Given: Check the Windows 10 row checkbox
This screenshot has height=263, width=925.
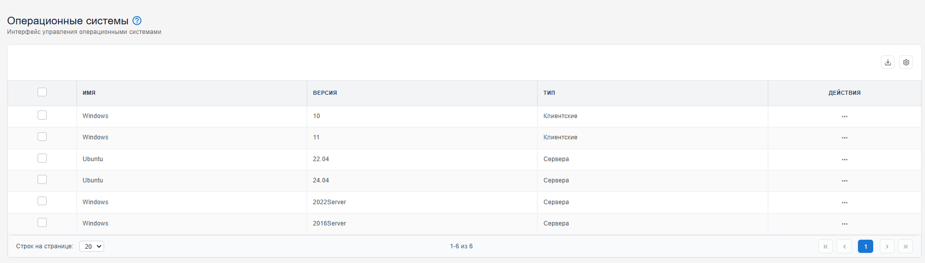Looking at the screenshot, I should (42, 116).
